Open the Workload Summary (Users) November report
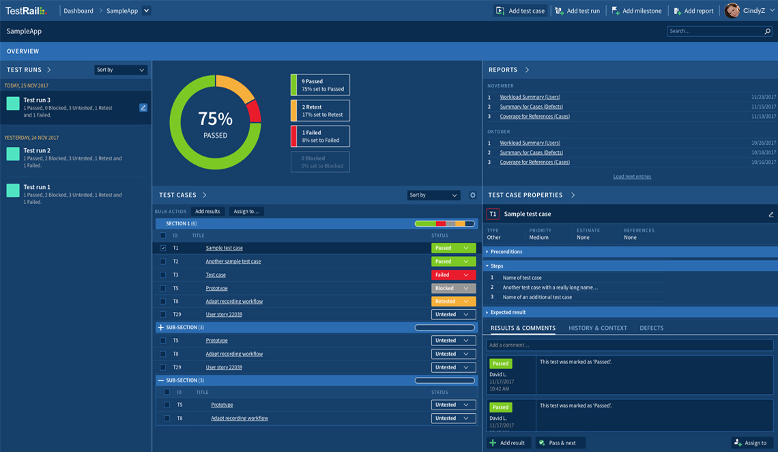The height and width of the screenshot is (452, 778). point(530,97)
